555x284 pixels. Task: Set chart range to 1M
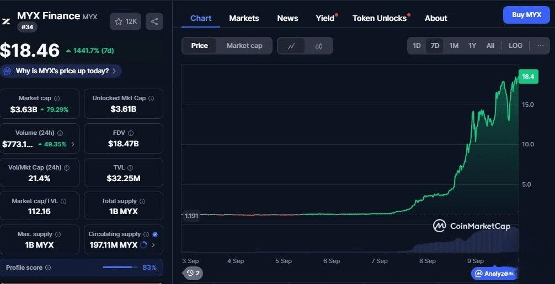[454, 46]
